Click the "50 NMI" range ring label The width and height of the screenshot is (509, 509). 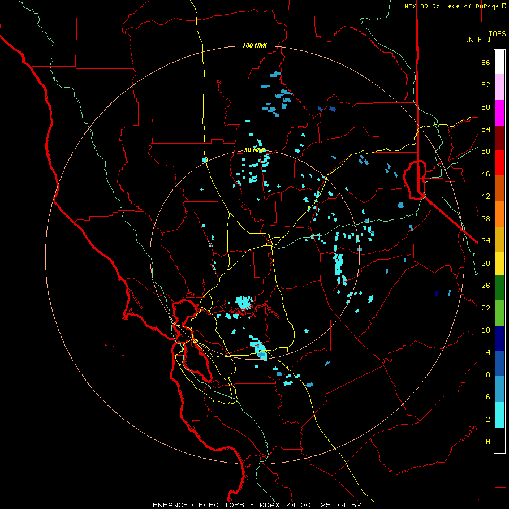[255, 150]
